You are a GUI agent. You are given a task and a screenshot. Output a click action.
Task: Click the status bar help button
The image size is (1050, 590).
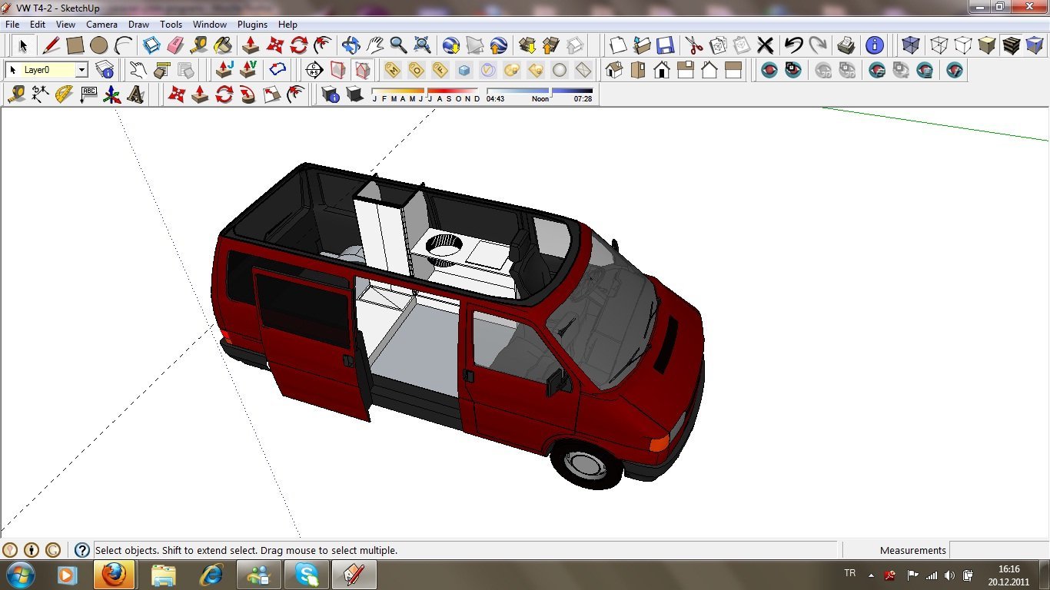click(82, 550)
